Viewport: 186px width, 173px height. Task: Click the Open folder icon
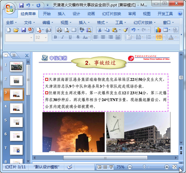16,30
